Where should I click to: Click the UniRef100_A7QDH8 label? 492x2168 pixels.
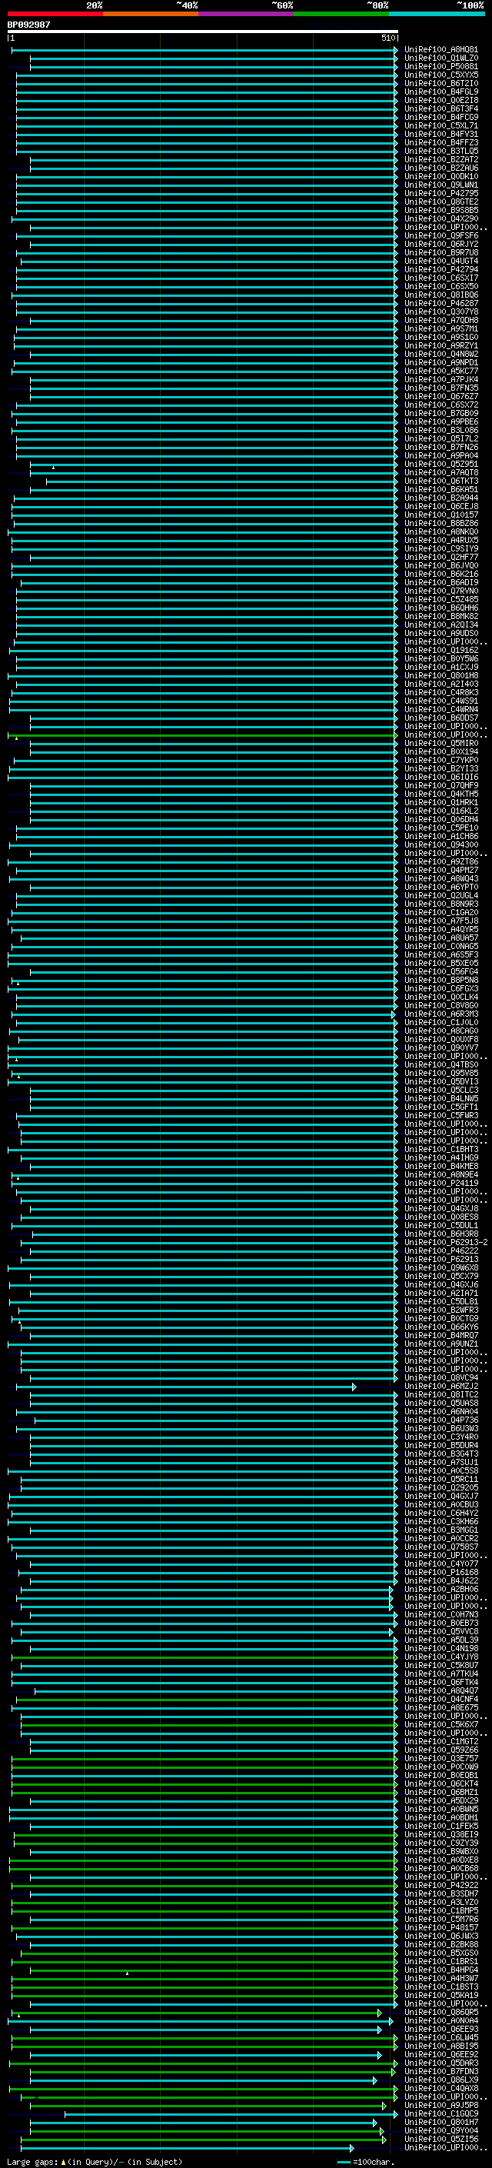[440, 321]
